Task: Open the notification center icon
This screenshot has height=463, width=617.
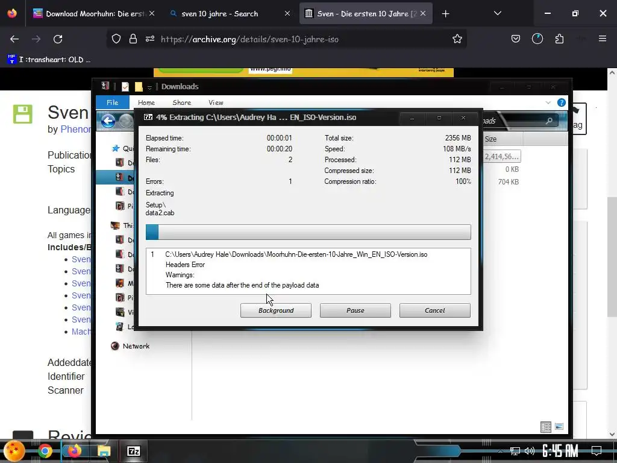Action: click(597, 451)
